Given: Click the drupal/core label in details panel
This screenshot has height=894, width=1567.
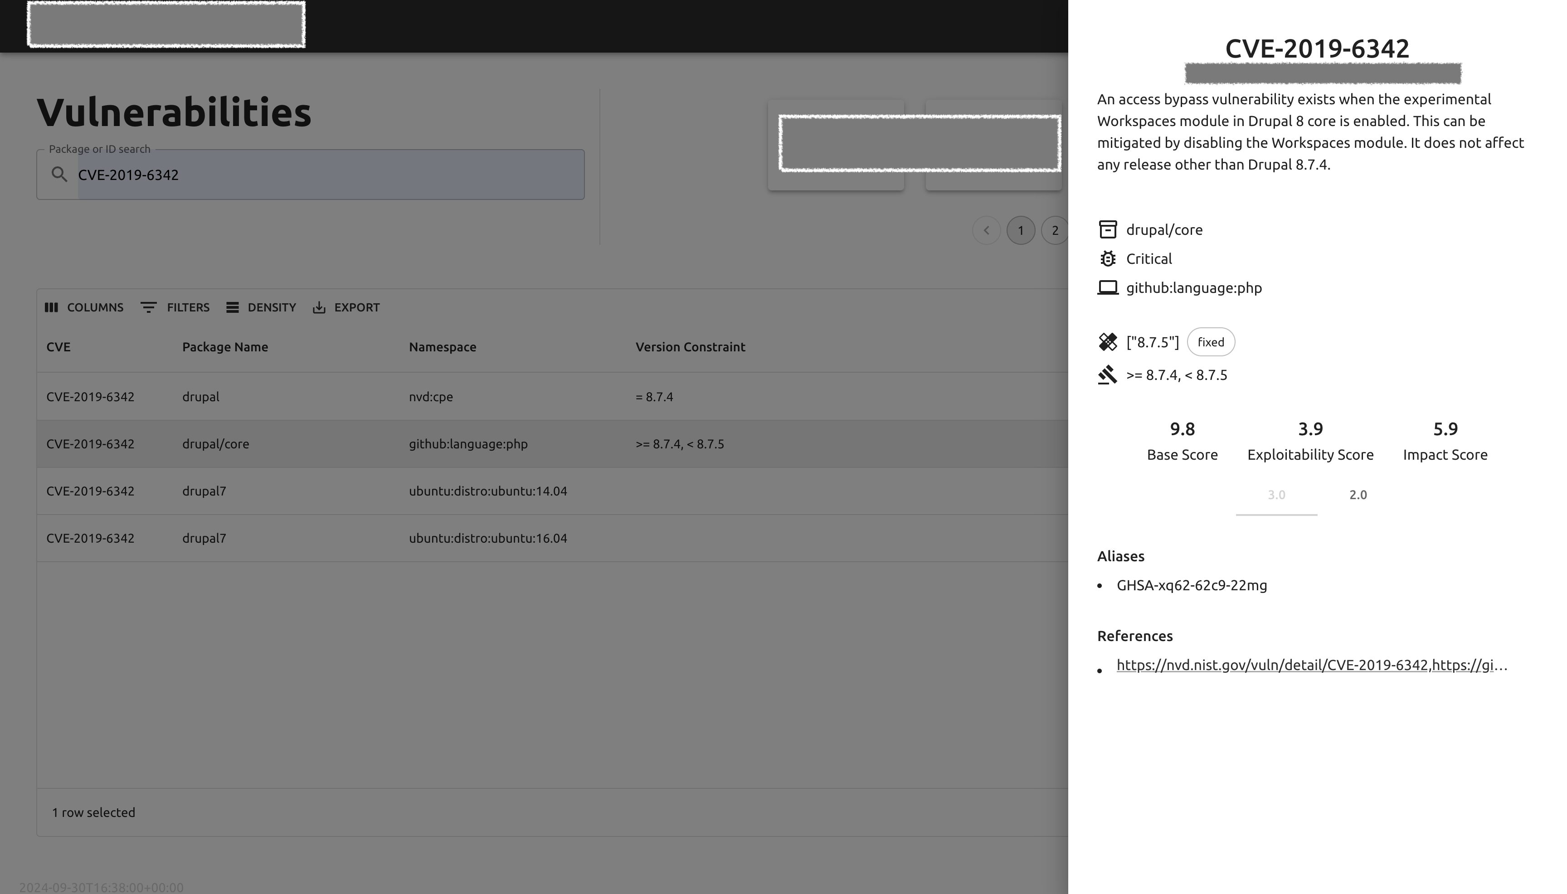Looking at the screenshot, I should [1164, 230].
